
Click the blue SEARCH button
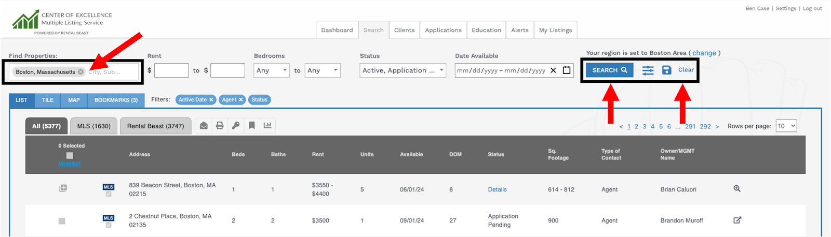pos(609,70)
